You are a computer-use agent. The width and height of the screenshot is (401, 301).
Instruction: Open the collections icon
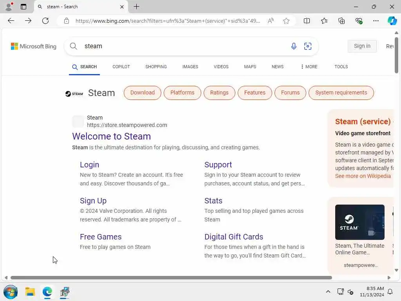(341, 21)
